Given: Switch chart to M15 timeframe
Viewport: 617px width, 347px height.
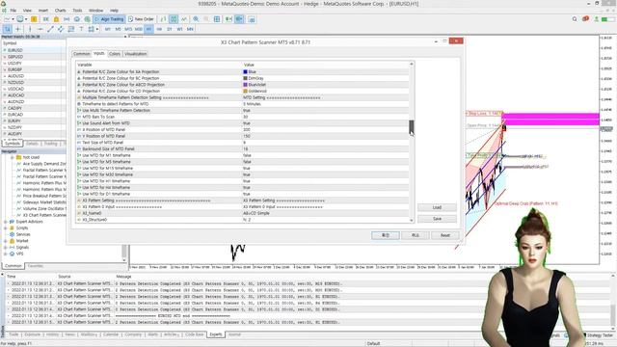Looking at the screenshot, I should 128,29.
